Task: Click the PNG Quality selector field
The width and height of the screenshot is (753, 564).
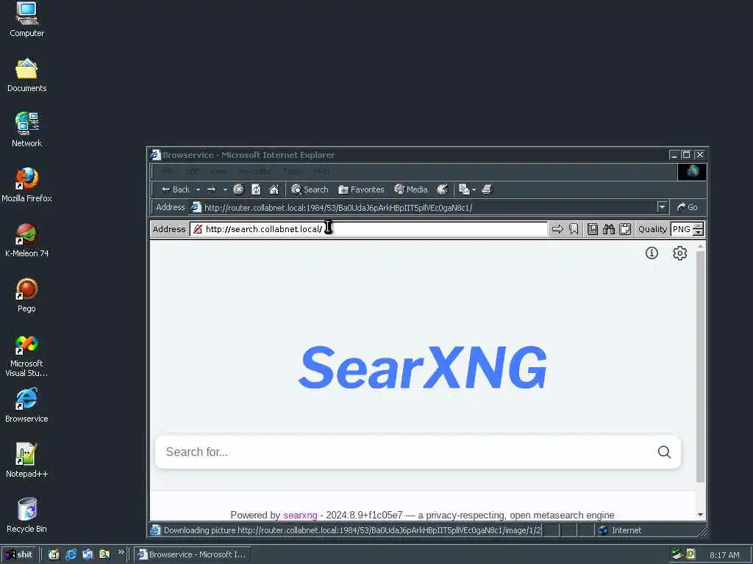Action: (x=682, y=229)
